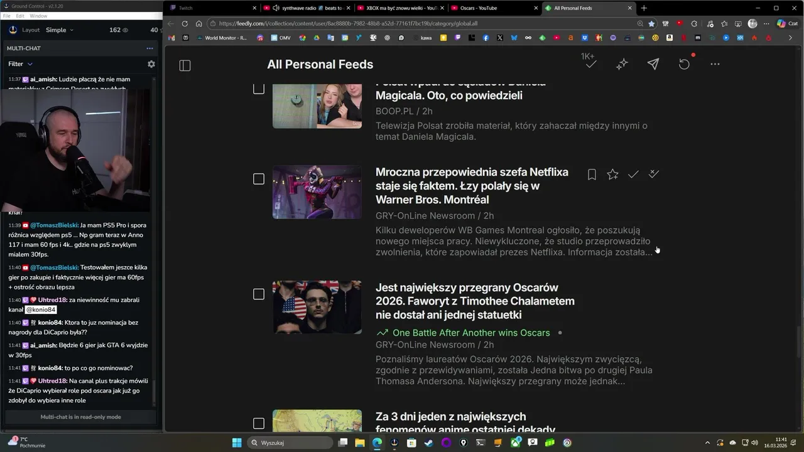The image size is (804, 452).
Task: Mark the Netflix article as read with single checkmark
Action: tap(633, 175)
